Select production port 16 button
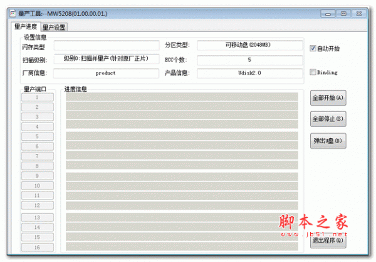 tap(38, 248)
